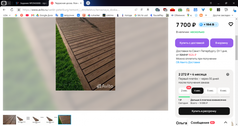Select the 2 мес. installment option

184,91
